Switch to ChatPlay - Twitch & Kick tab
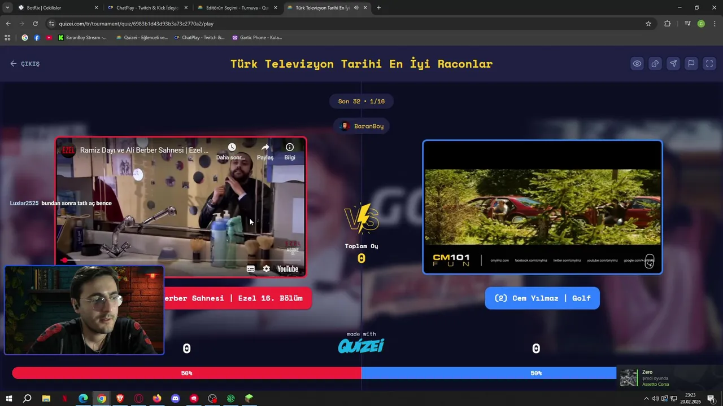This screenshot has height=406, width=723. click(x=147, y=8)
